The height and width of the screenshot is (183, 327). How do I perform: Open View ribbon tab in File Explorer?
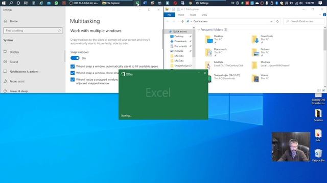[x=204, y=15]
